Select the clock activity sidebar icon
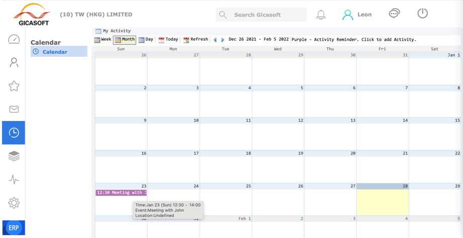The width and height of the screenshot is (463, 238). pyautogui.click(x=14, y=133)
